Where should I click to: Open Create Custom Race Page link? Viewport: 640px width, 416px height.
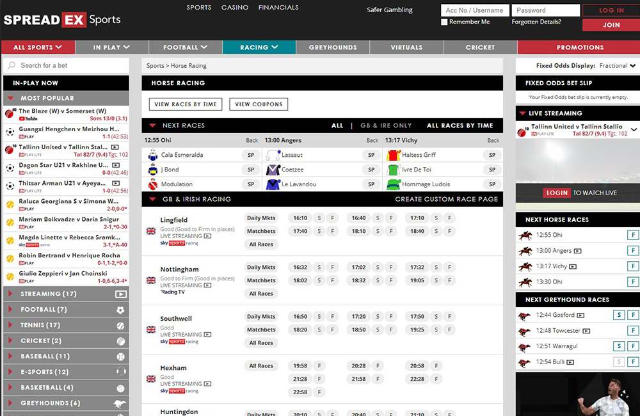coord(447,199)
